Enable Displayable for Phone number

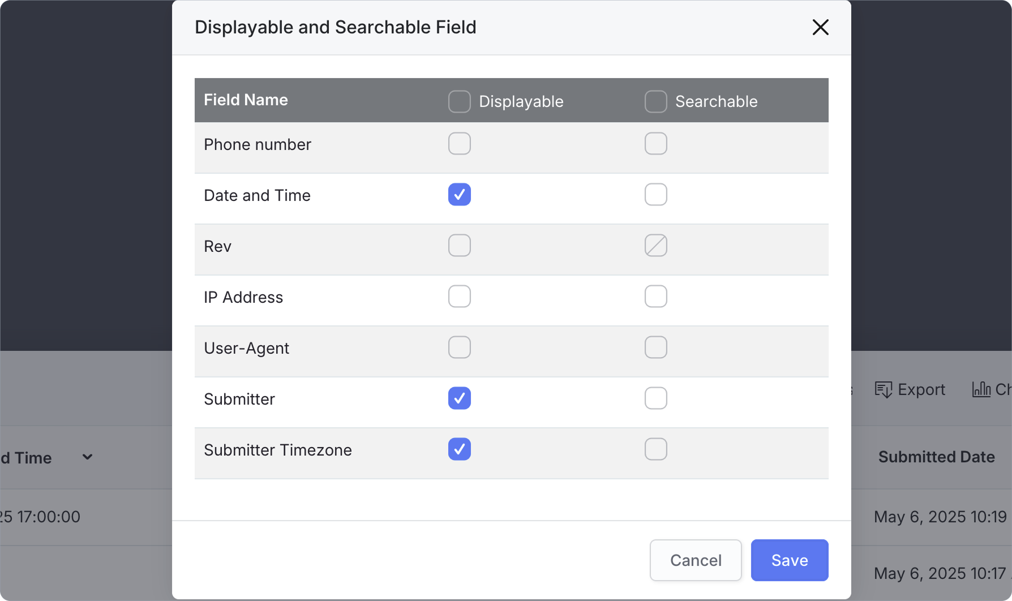coord(460,144)
